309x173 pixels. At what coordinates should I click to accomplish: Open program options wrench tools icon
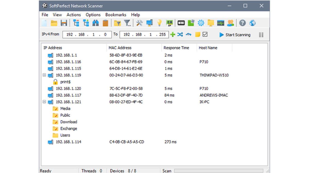click(139, 23)
